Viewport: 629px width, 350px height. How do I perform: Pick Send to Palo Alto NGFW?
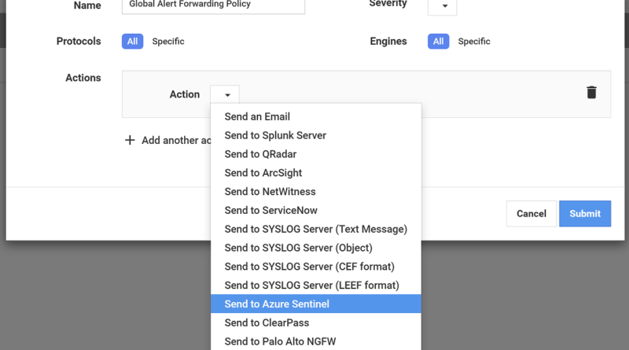click(x=316, y=341)
